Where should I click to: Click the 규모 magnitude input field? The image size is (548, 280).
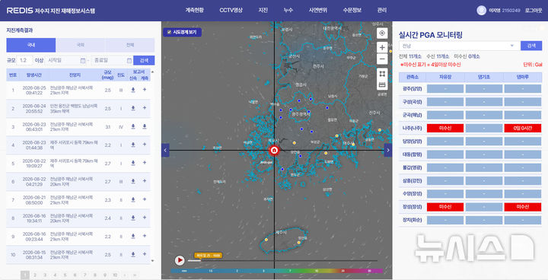click(x=24, y=60)
